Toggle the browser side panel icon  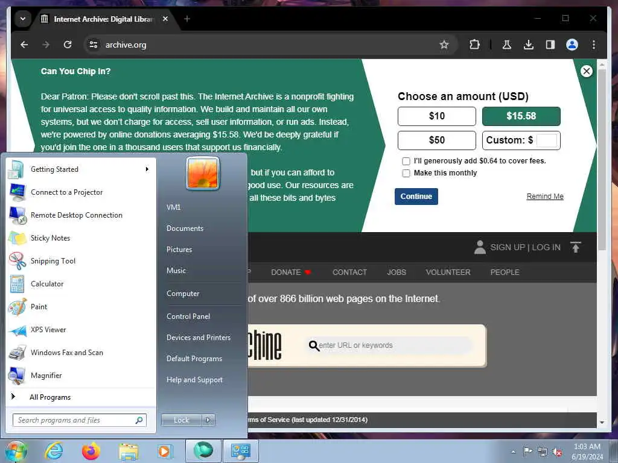coord(550,45)
